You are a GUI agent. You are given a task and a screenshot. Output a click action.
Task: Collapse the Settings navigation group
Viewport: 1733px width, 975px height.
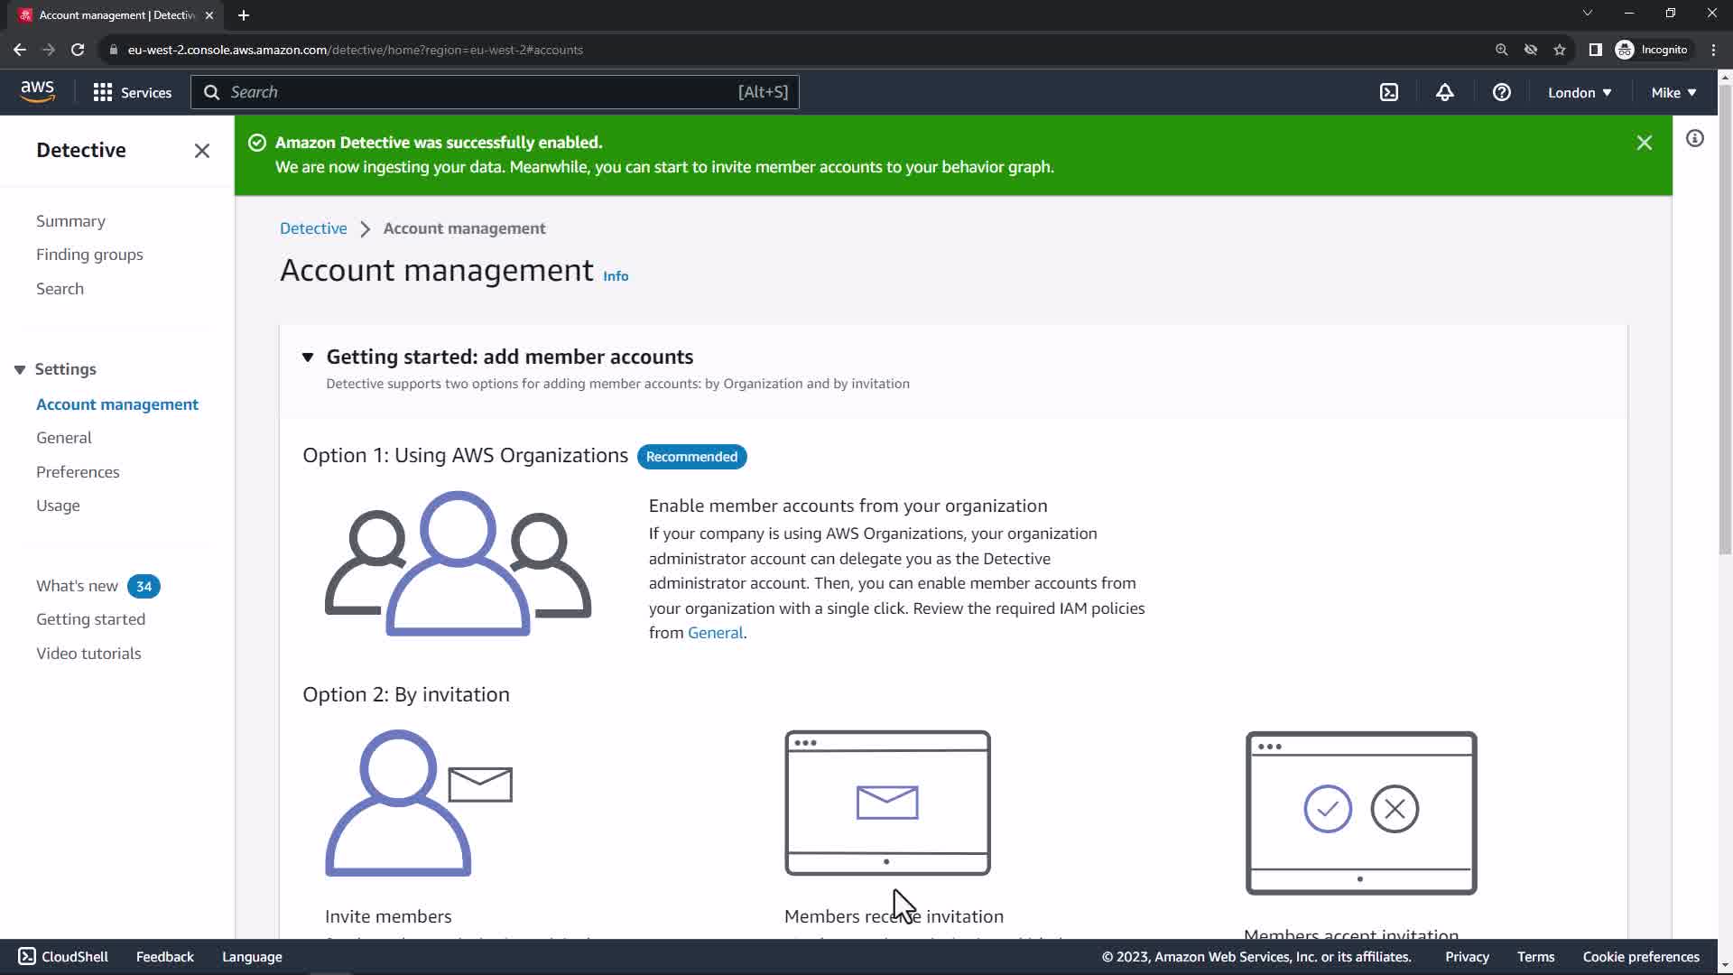(x=20, y=369)
